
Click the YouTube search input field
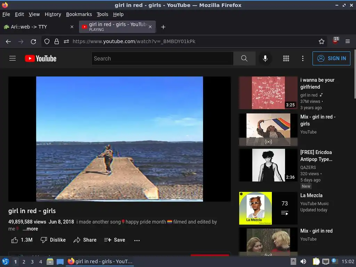click(163, 58)
